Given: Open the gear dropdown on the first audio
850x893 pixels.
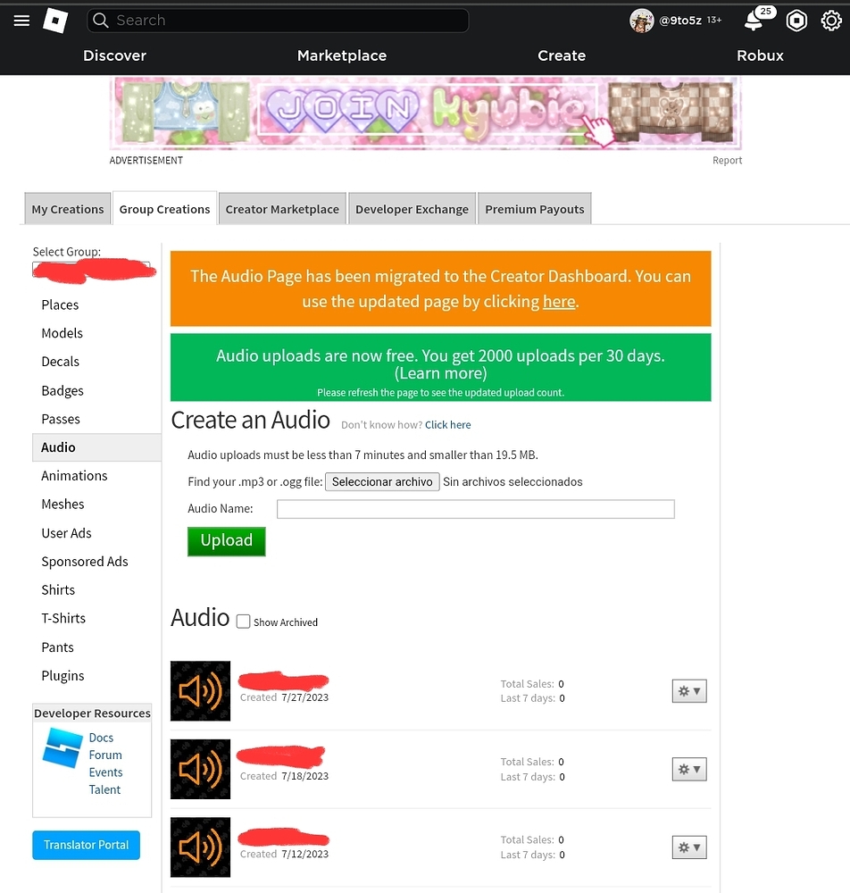Looking at the screenshot, I should [688, 690].
